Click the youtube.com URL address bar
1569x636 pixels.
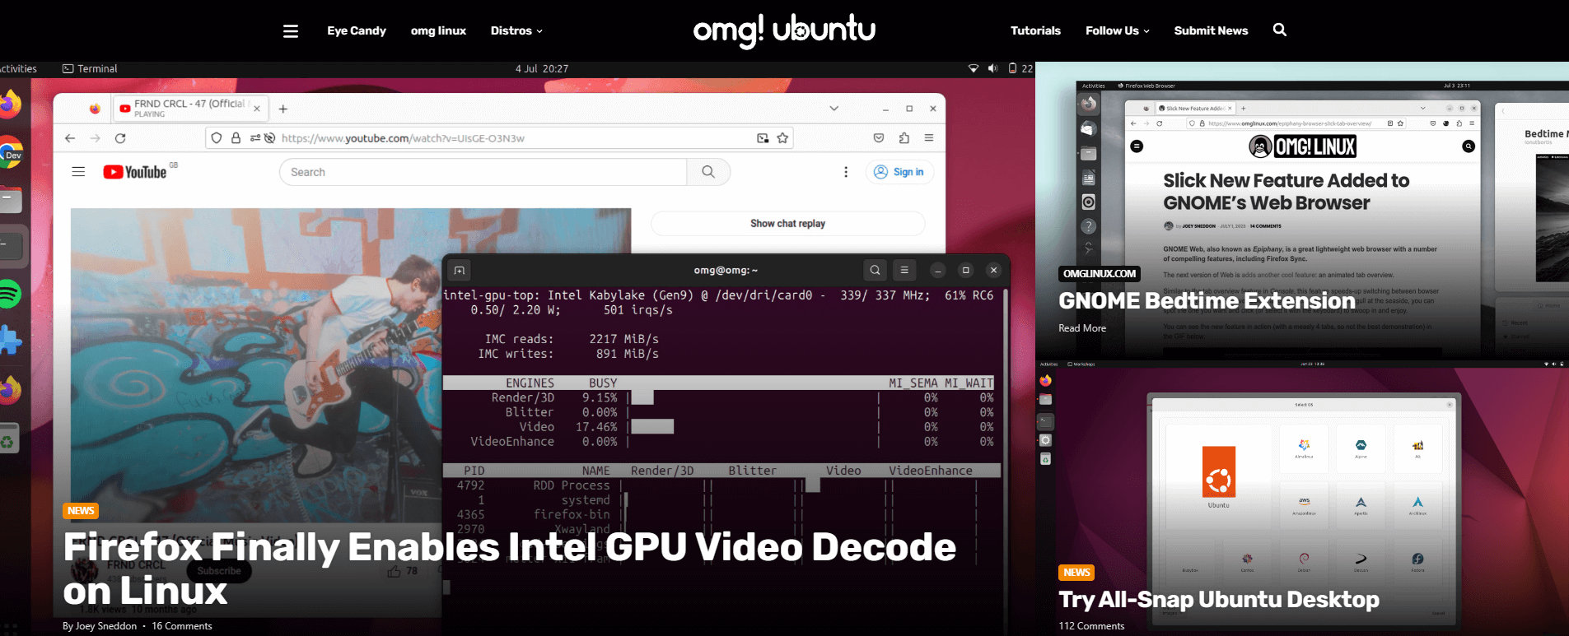498,138
